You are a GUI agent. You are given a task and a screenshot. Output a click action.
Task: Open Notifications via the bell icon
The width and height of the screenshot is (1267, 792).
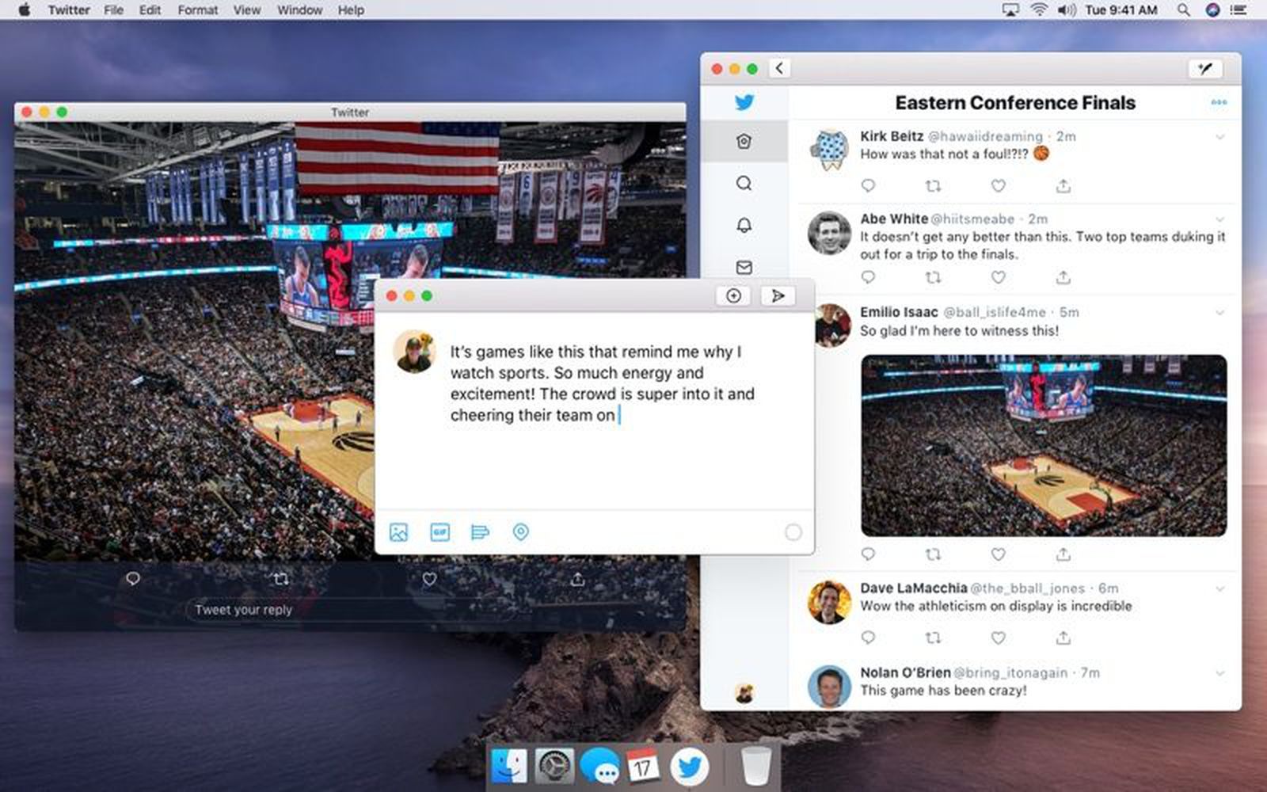[743, 225]
